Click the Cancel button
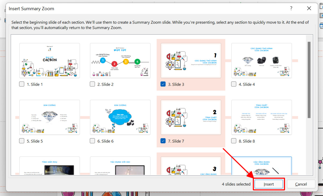The height and width of the screenshot is (196, 323). click(x=301, y=184)
